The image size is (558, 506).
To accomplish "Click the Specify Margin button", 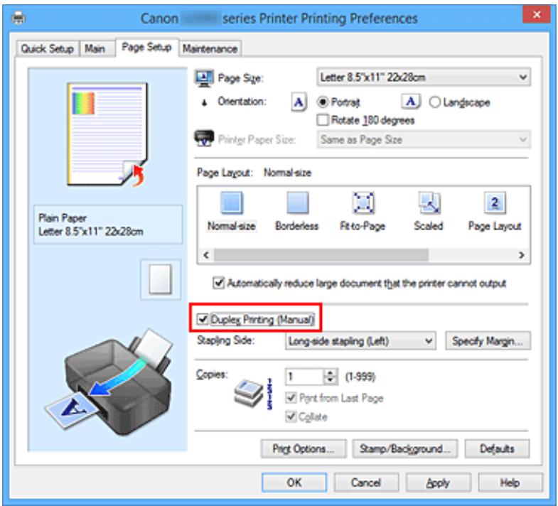I will (488, 341).
